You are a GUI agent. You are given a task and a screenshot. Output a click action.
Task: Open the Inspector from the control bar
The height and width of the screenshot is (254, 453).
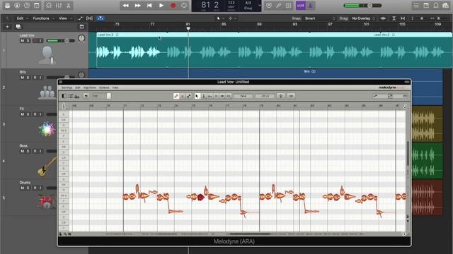click(17, 6)
